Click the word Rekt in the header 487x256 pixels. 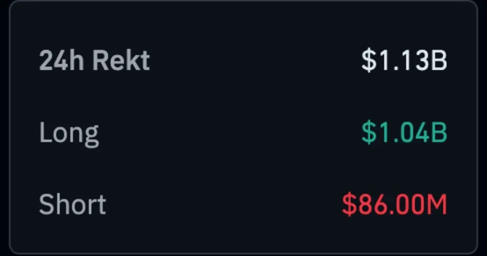(x=121, y=60)
